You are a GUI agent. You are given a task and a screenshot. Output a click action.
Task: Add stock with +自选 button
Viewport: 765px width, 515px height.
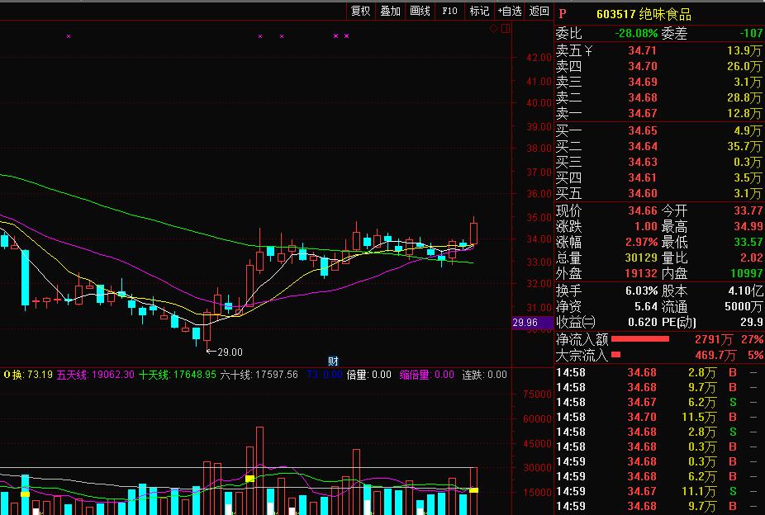509,11
